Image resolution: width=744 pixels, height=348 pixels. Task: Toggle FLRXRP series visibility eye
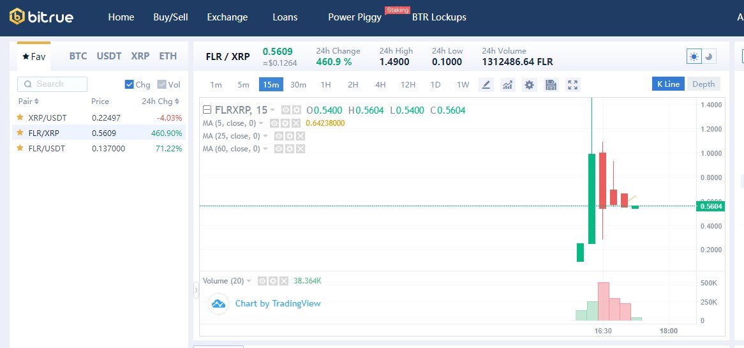[286, 110]
